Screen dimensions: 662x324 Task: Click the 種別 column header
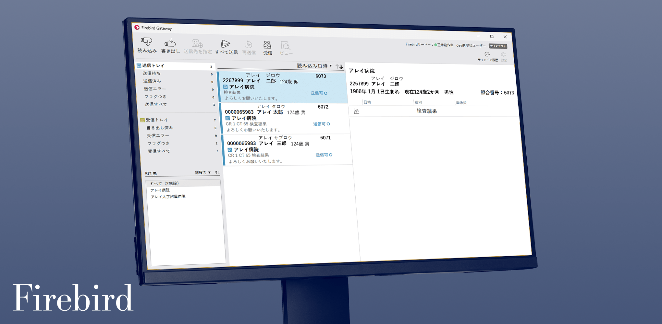[418, 102]
